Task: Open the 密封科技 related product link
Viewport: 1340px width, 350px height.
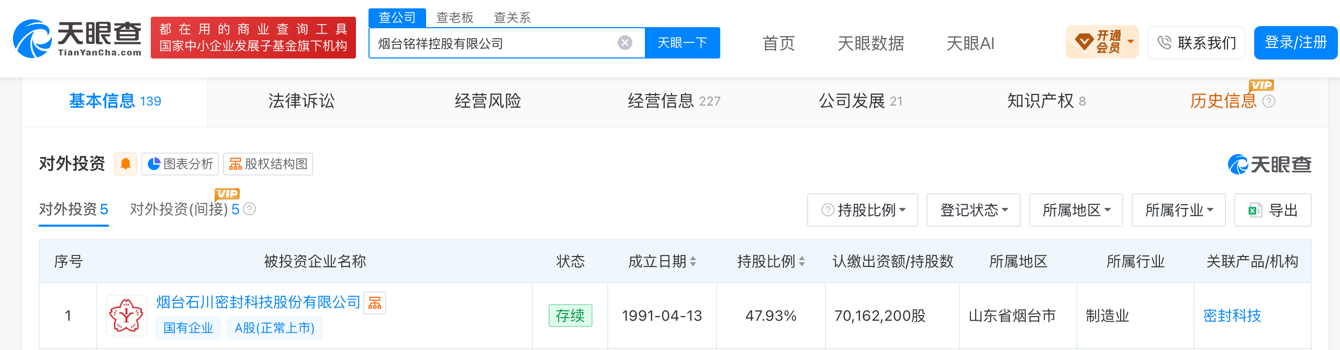Action: 1232,316
